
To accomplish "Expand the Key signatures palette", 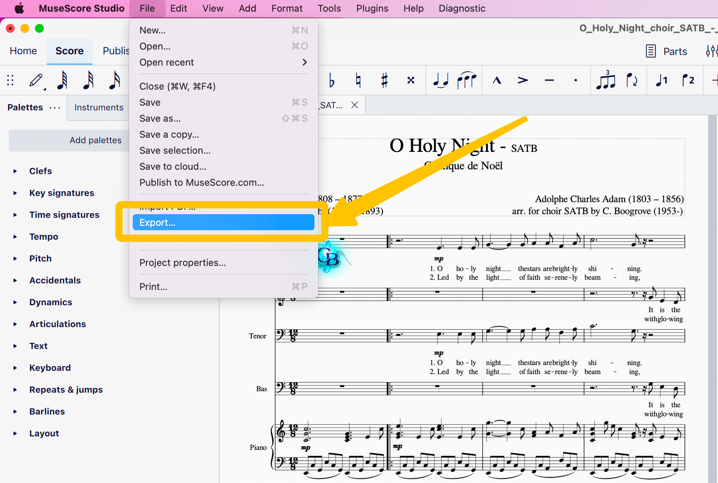I will tap(61, 193).
